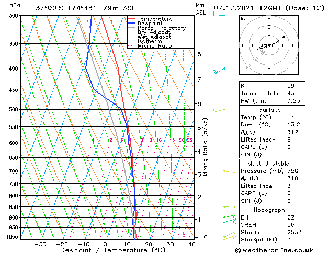The width and height of the screenshot is (329, 254).
Task: Click the '850' pressure level label
Action: coord(15,207)
